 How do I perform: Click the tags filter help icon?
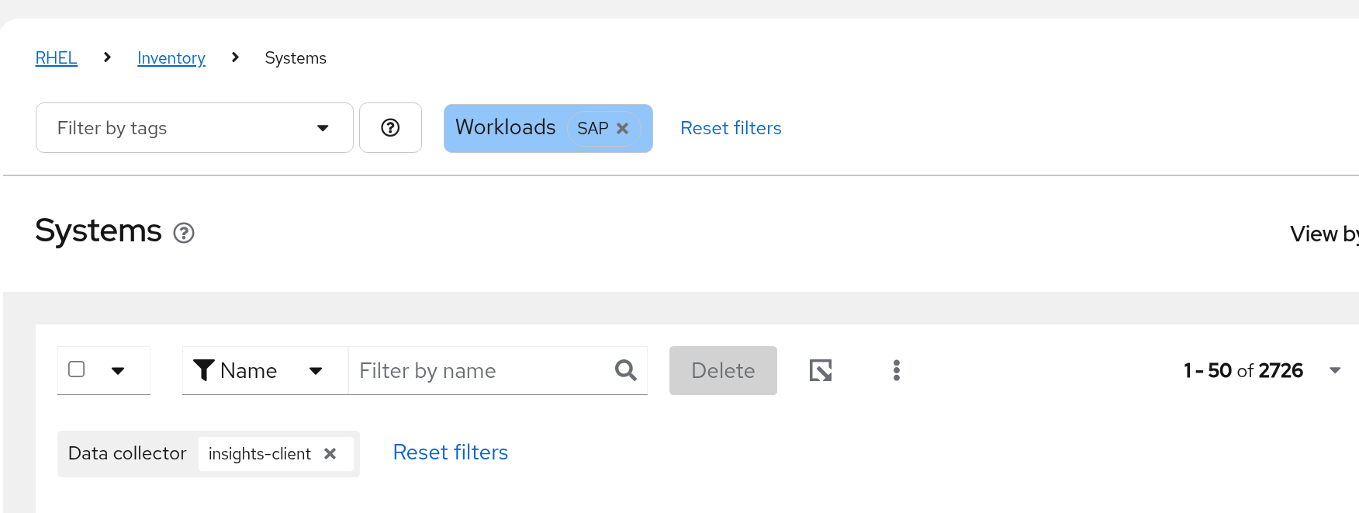[390, 128]
